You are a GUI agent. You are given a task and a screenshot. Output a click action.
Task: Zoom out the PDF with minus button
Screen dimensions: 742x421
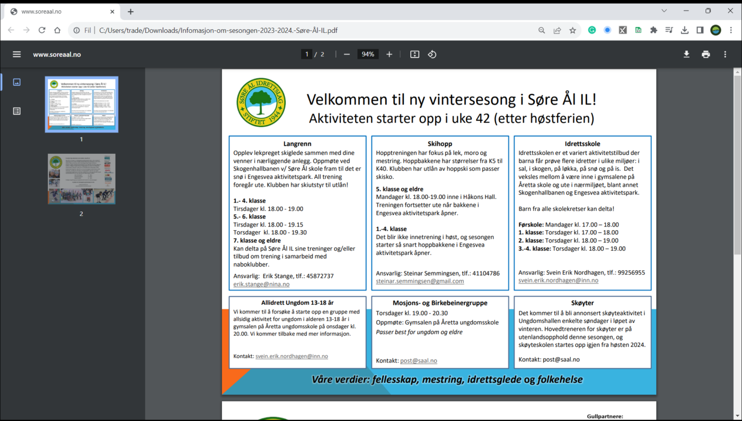click(x=347, y=54)
